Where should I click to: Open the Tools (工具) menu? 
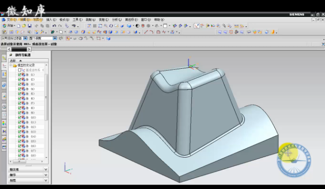click(78, 19)
